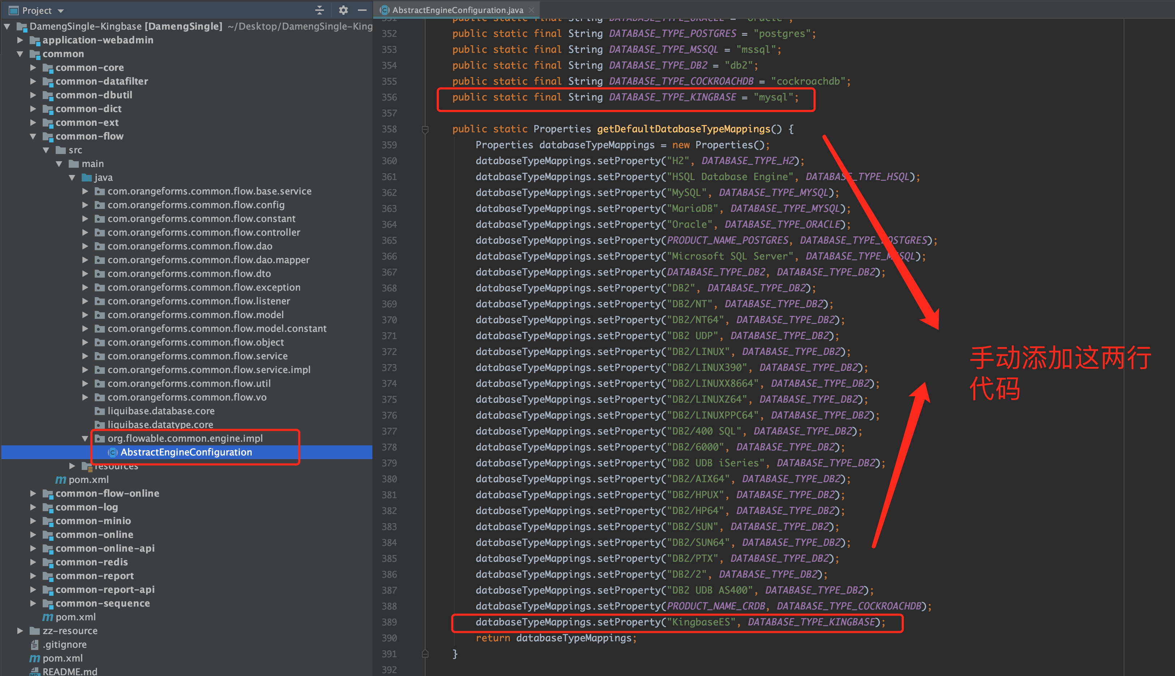Toggle code fold at getDefaultDatabaseTypeMappings method
This screenshot has width=1175, height=676.
pos(425,129)
